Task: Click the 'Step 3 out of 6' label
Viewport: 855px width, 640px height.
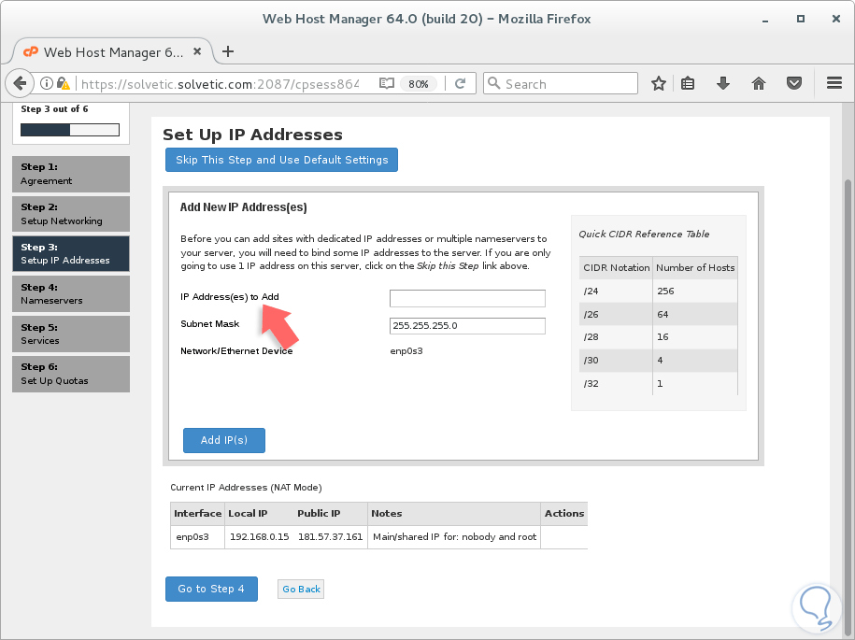Action: (54, 109)
